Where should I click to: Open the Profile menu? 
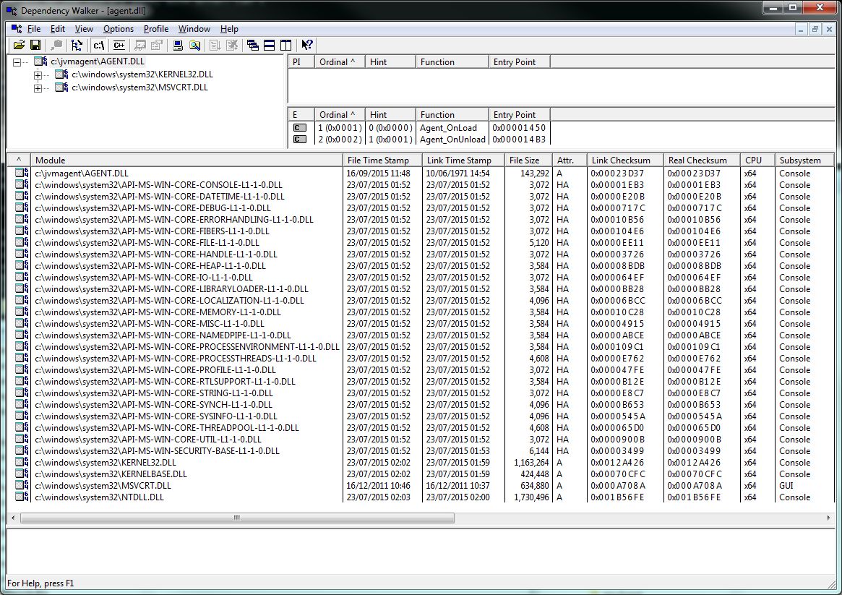point(155,29)
